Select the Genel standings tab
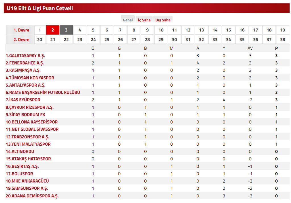 (128, 20)
